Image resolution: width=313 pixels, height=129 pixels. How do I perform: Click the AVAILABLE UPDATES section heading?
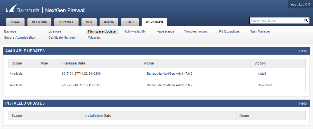click(25, 51)
